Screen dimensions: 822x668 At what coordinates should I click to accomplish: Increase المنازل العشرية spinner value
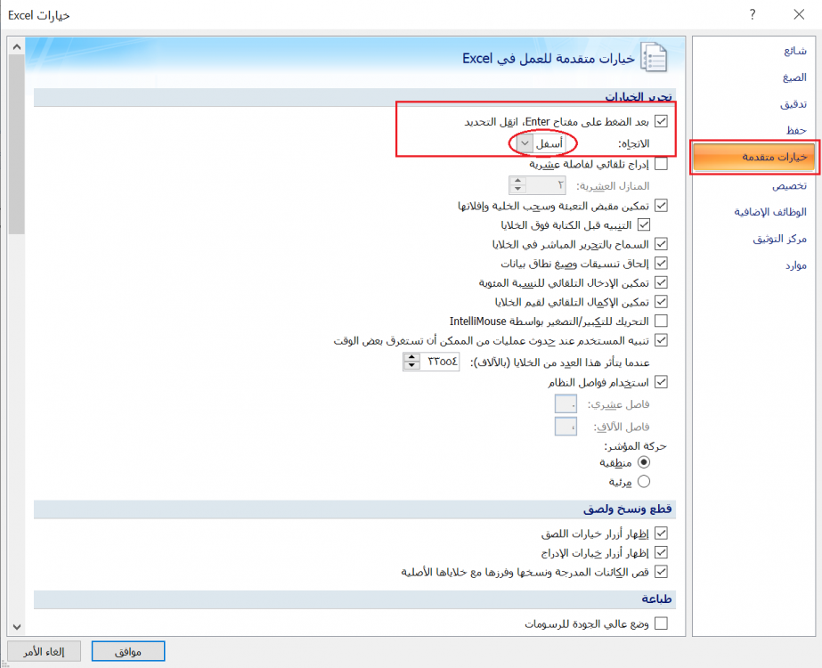518,181
